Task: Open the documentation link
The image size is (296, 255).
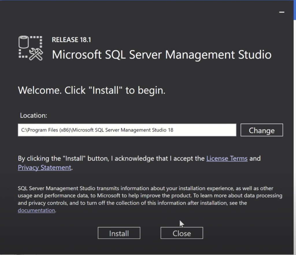Action: click(36, 210)
